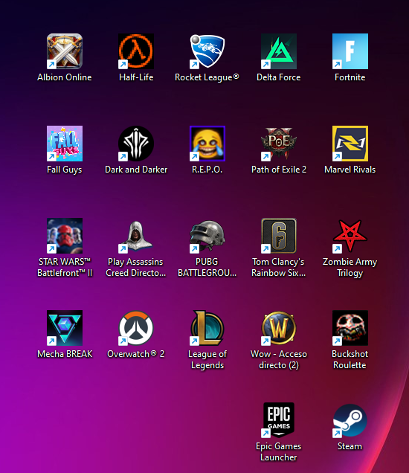Click the "Fall Guys" label
Image resolution: width=409 pixels, height=473 pixels.
point(65,170)
